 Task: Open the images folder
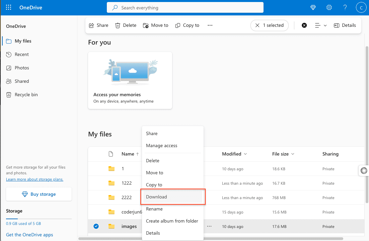(129, 226)
